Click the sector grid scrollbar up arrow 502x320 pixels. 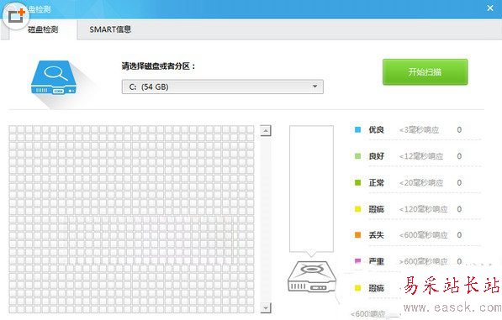(266, 130)
